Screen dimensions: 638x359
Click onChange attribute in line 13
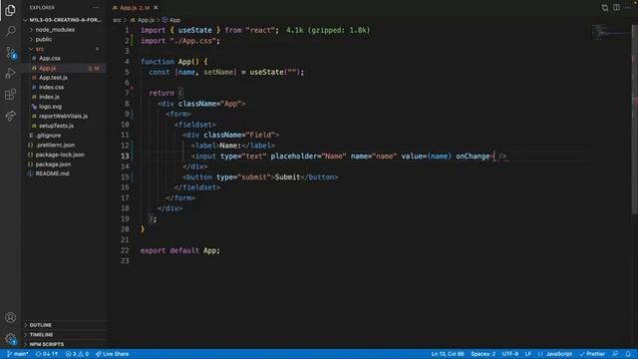[x=473, y=156]
